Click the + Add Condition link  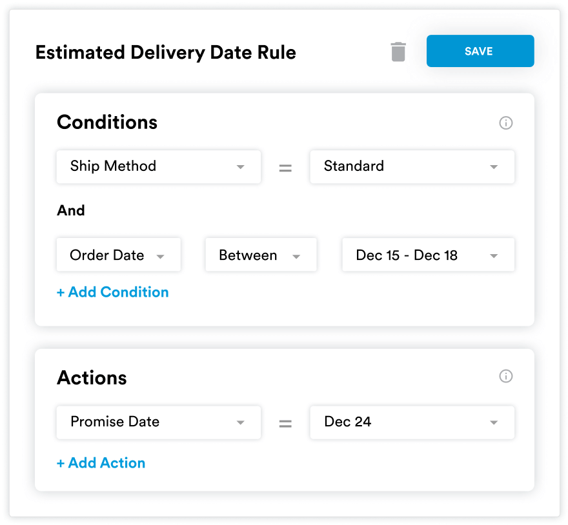[x=113, y=292]
